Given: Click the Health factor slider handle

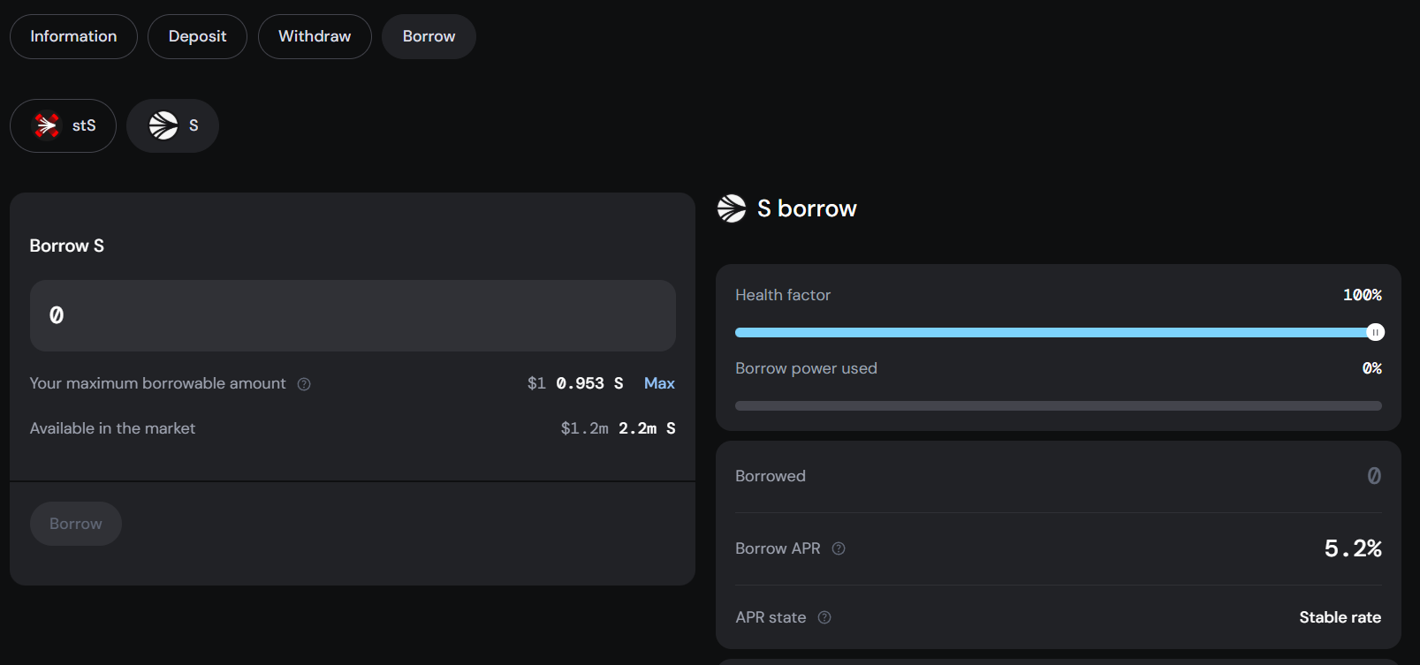Looking at the screenshot, I should click(1375, 332).
